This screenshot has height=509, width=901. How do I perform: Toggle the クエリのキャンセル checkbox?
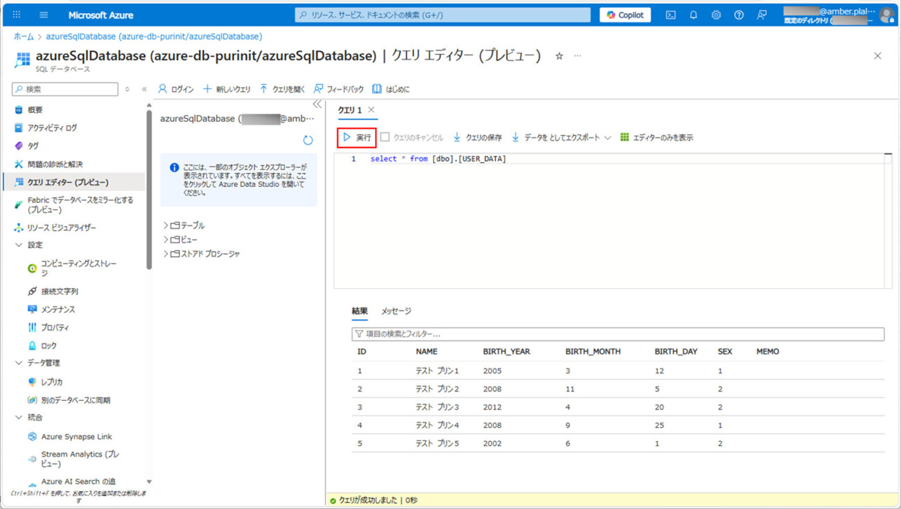point(385,137)
